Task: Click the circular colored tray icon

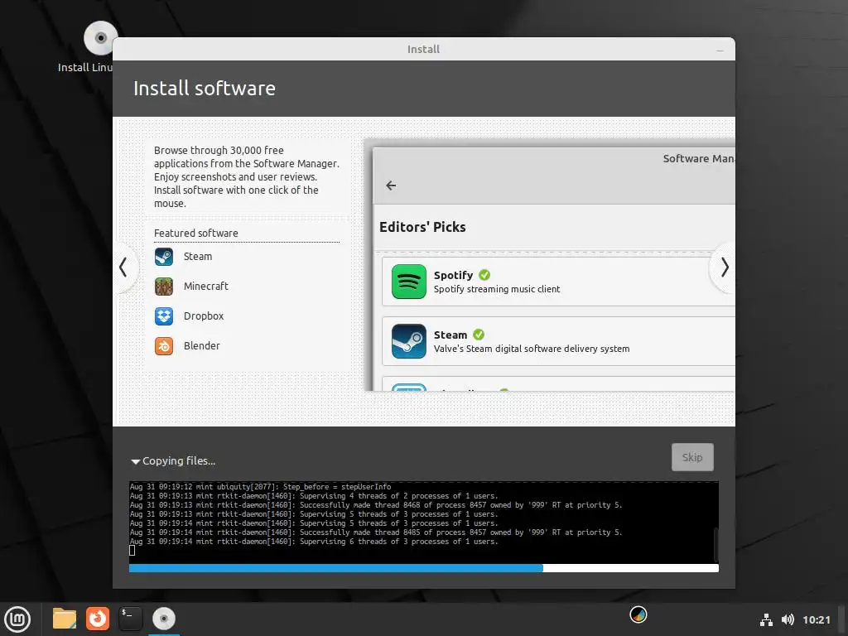Action: (638, 615)
